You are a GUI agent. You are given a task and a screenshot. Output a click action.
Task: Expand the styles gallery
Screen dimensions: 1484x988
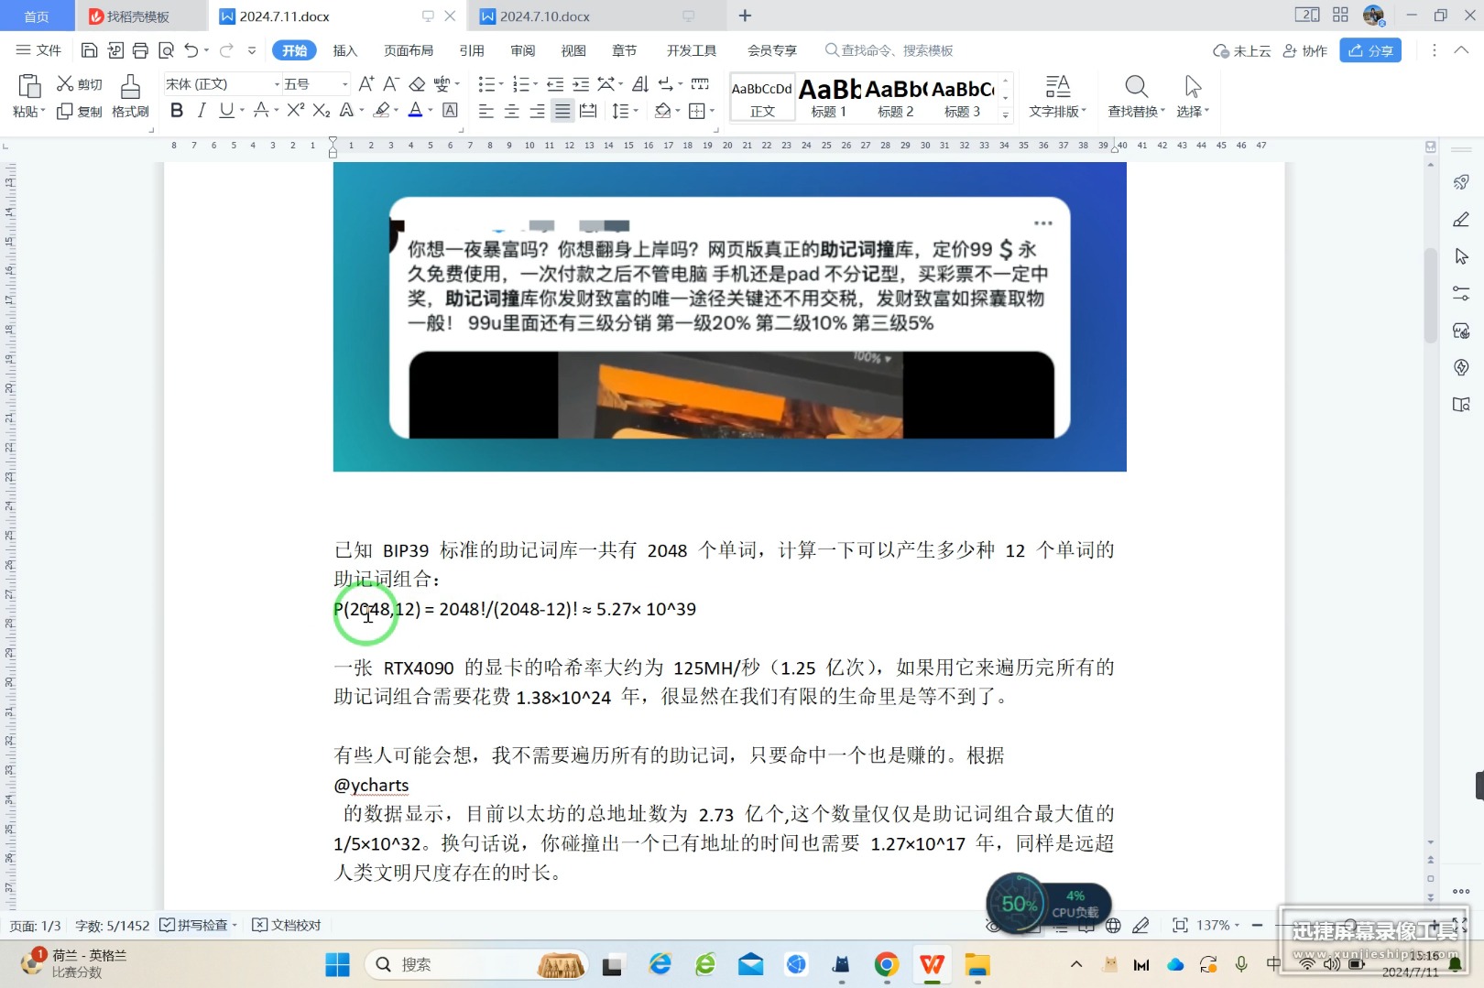1006,115
